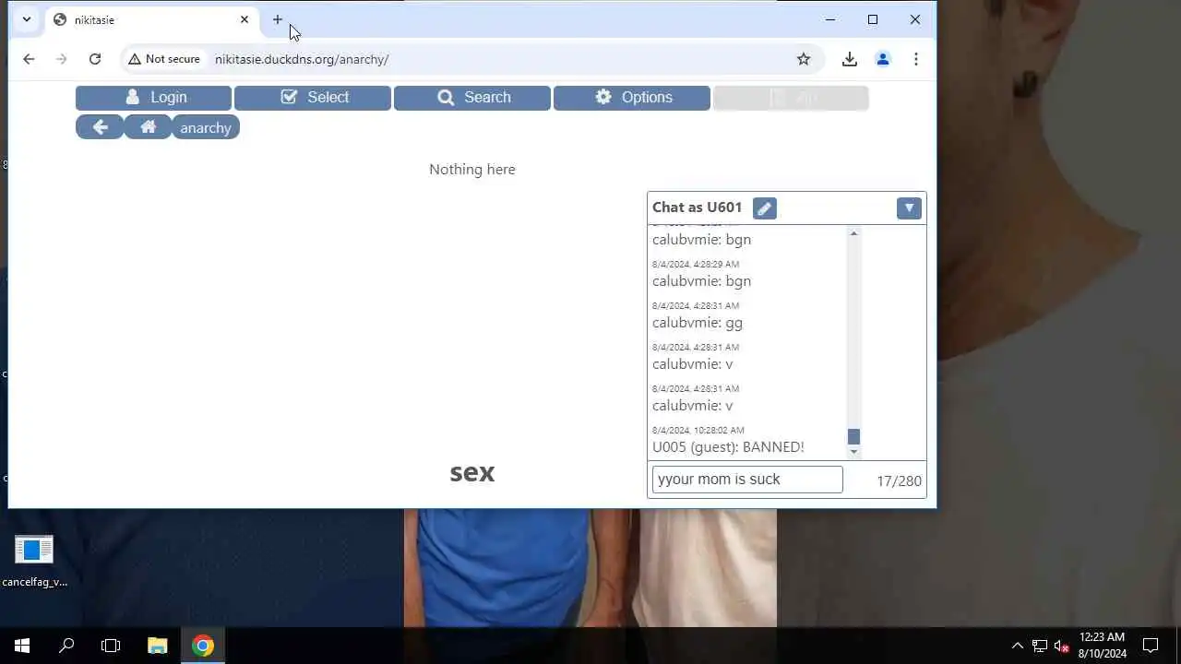The image size is (1181, 664).
Task: Click the bold 'sex' page text
Action: (472, 473)
